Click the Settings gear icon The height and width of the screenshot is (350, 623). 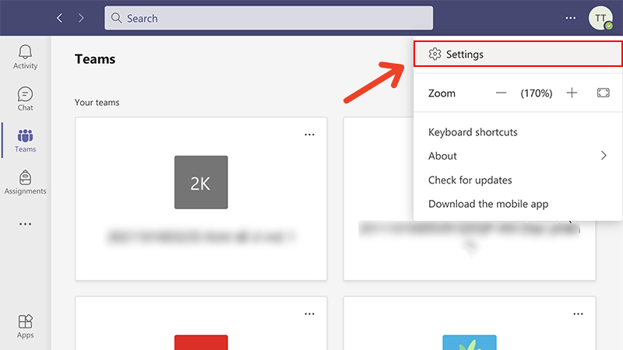[x=435, y=54]
